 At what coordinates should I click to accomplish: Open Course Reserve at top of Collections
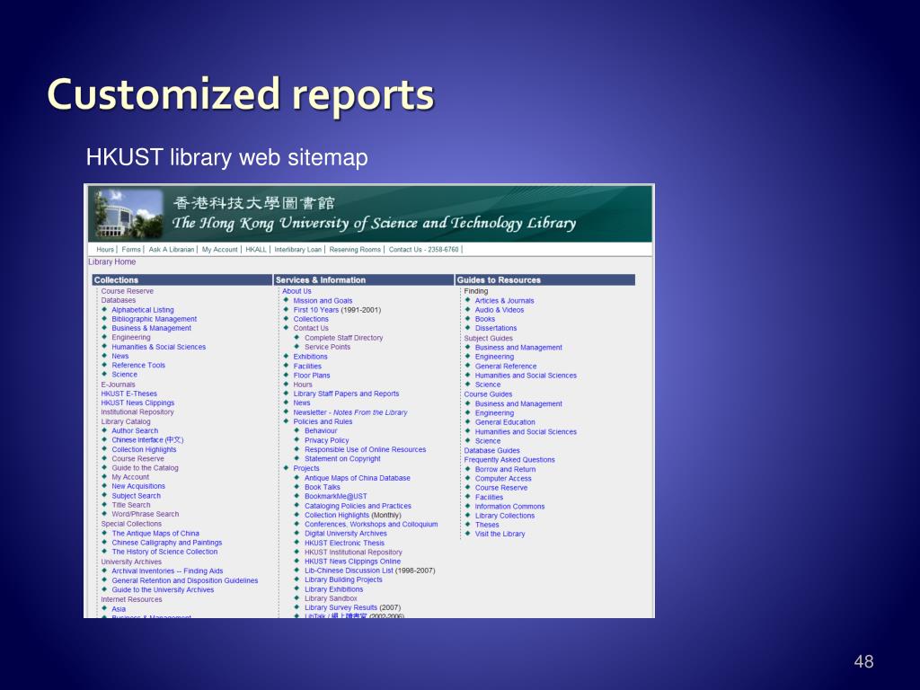(128, 291)
